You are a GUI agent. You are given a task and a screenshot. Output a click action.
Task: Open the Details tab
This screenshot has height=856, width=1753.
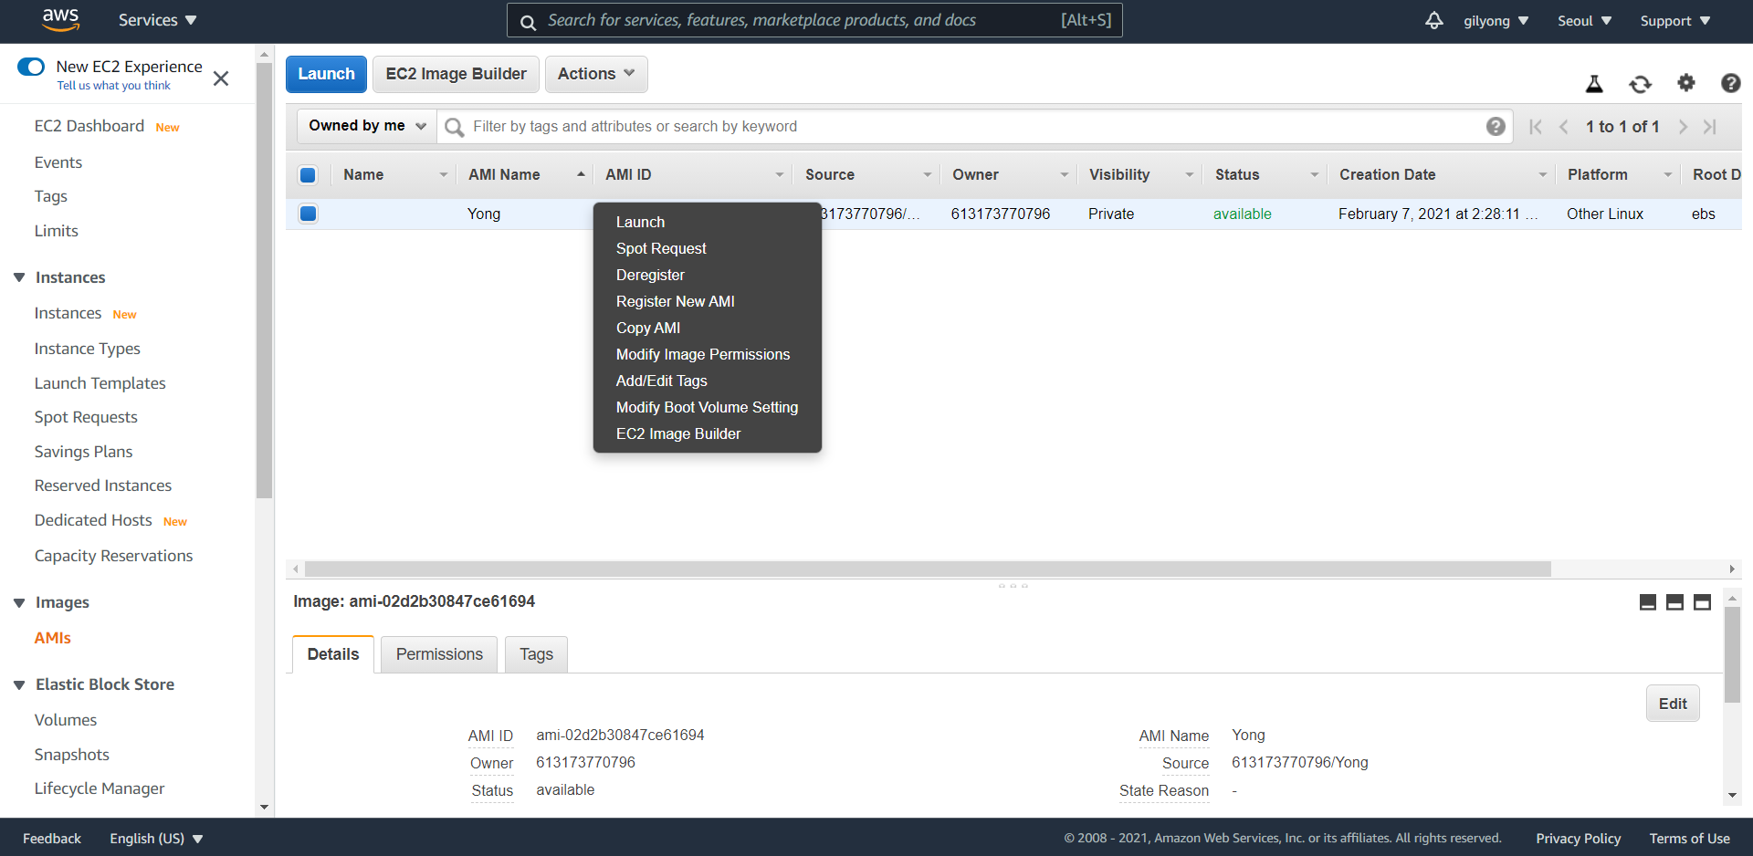pyautogui.click(x=333, y=654)
